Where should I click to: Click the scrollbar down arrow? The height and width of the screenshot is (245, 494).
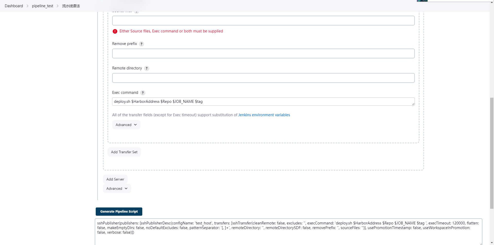(x=492, y=242)
